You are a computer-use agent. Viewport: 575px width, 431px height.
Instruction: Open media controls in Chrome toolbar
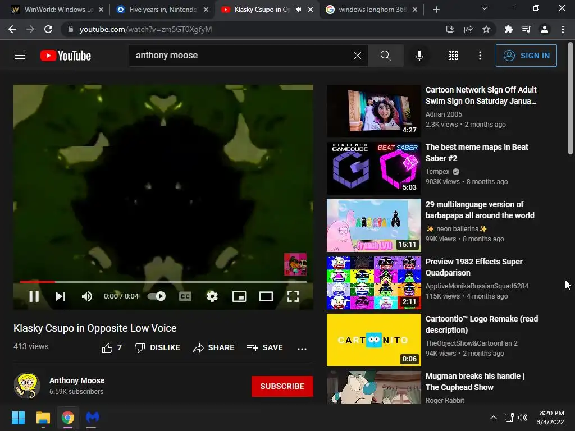[x=526, y=29]
